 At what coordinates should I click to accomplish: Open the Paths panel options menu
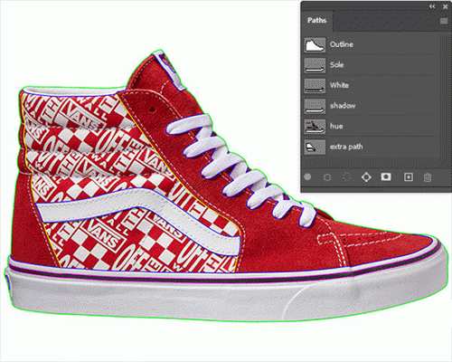pyautogui.click(x=444, y=21)
